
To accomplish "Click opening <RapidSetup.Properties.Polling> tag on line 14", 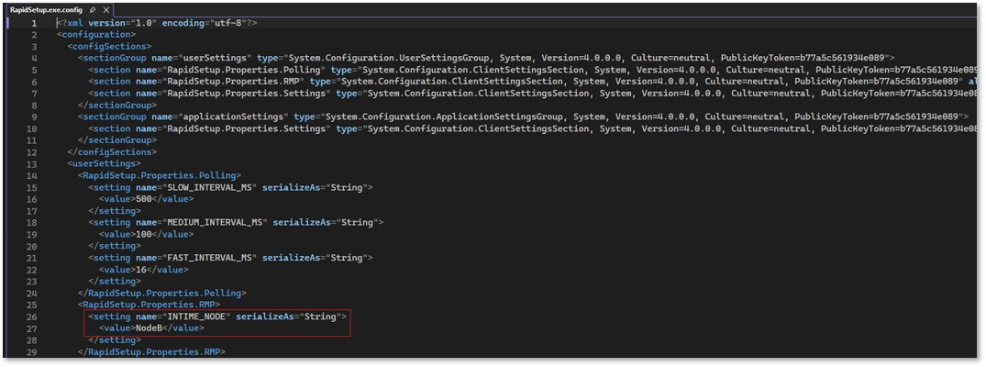I will click(x=159, y=175).
